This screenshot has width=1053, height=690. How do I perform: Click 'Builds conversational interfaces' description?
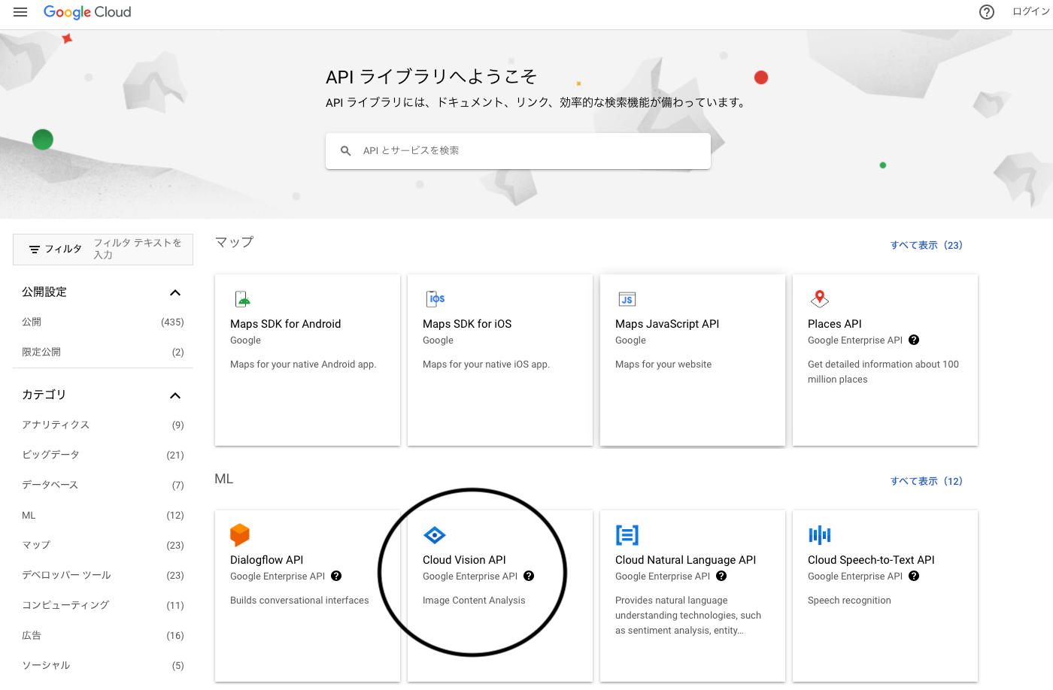(x=299, y=601)
